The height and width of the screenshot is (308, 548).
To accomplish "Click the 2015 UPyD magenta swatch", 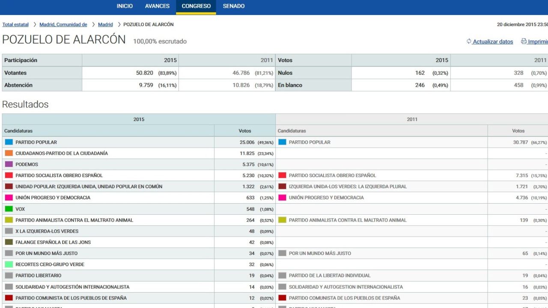I will (9, 198).
